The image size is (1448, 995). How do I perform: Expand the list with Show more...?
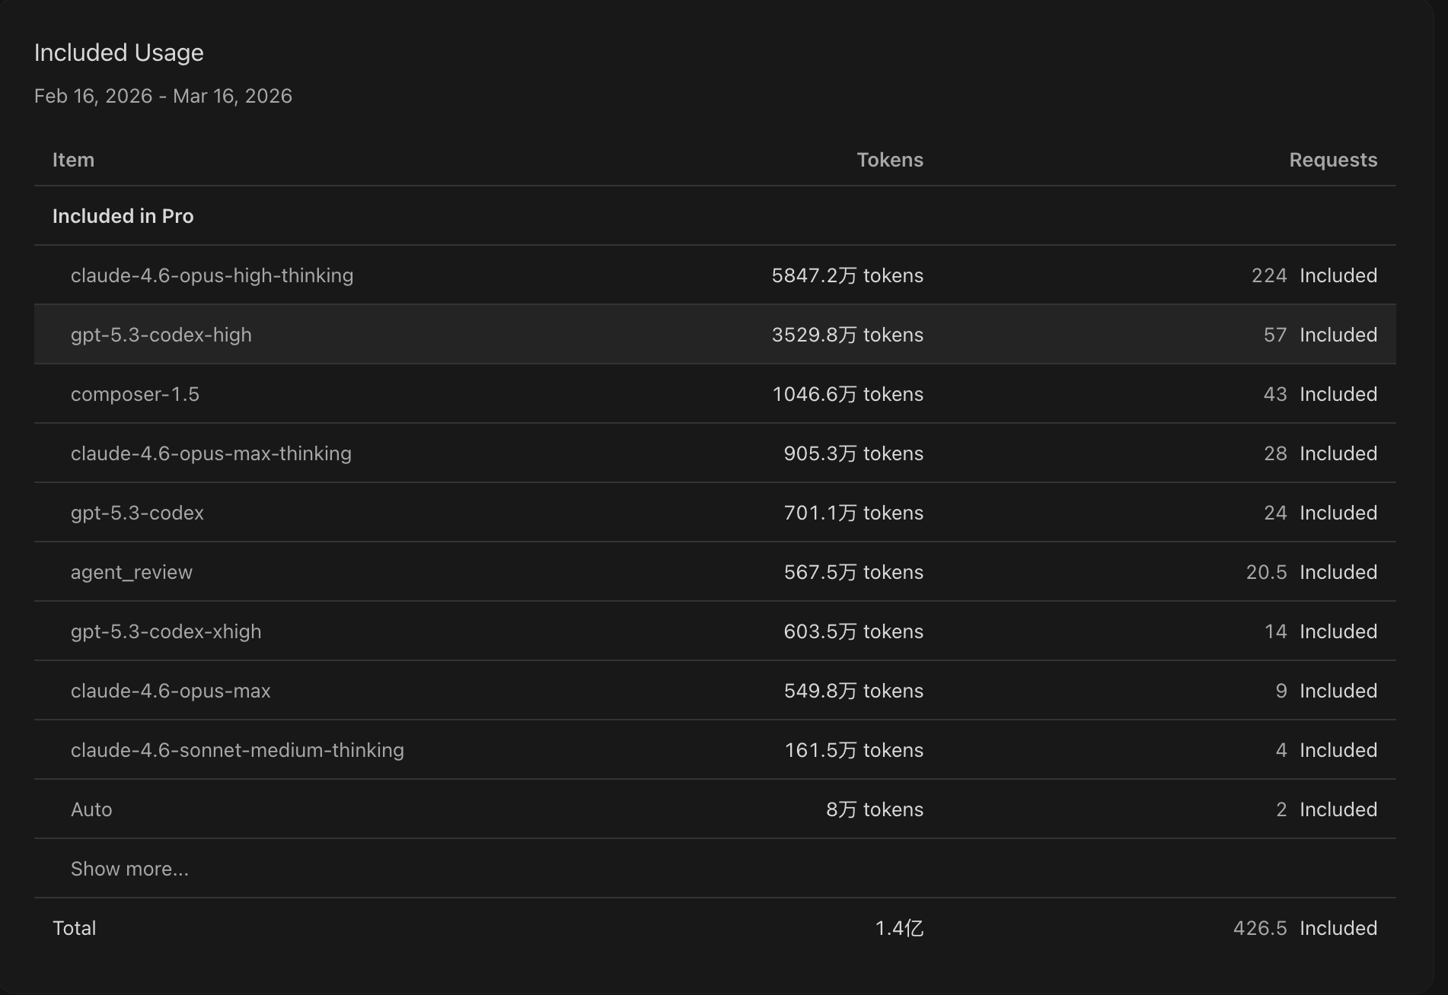point(129,869)
